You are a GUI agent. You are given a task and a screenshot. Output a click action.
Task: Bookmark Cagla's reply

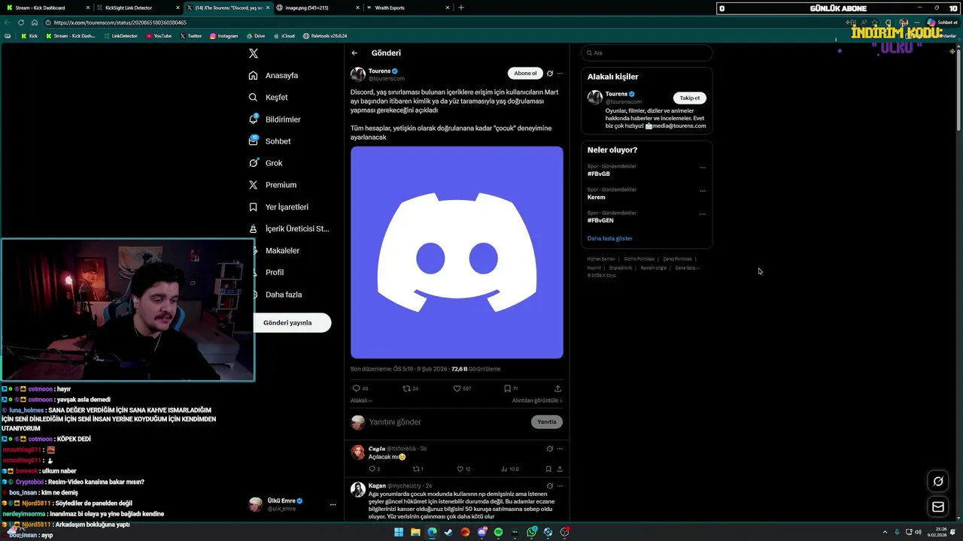point(548,469)
